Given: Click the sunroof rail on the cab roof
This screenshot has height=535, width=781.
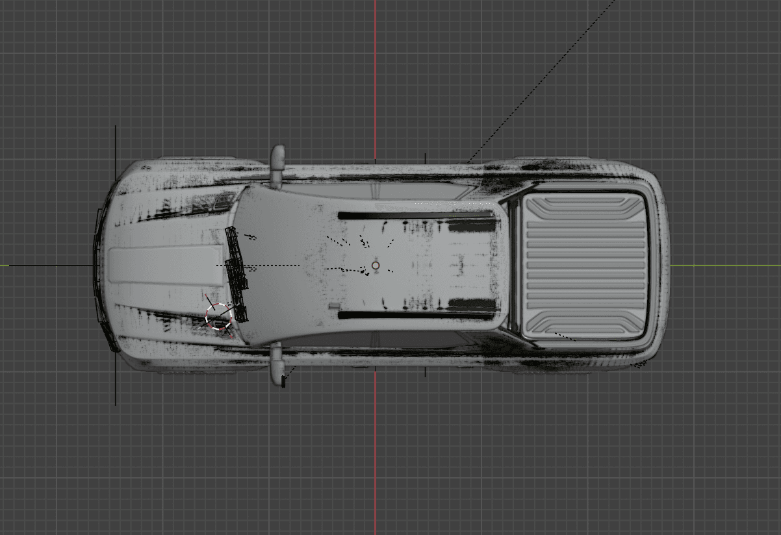Looking at the screenshot, I should [x=416, y=214].
